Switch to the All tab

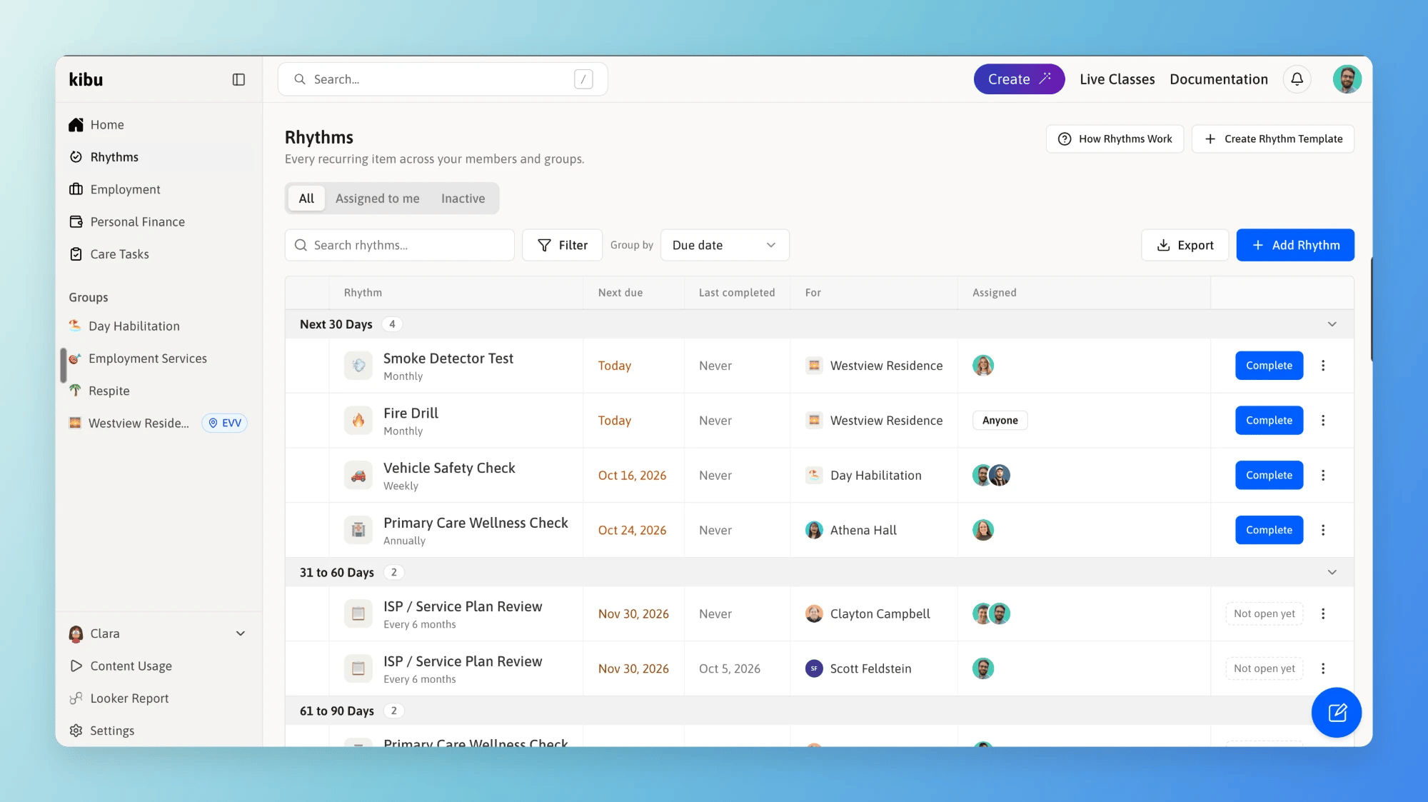tap(306, 199)
